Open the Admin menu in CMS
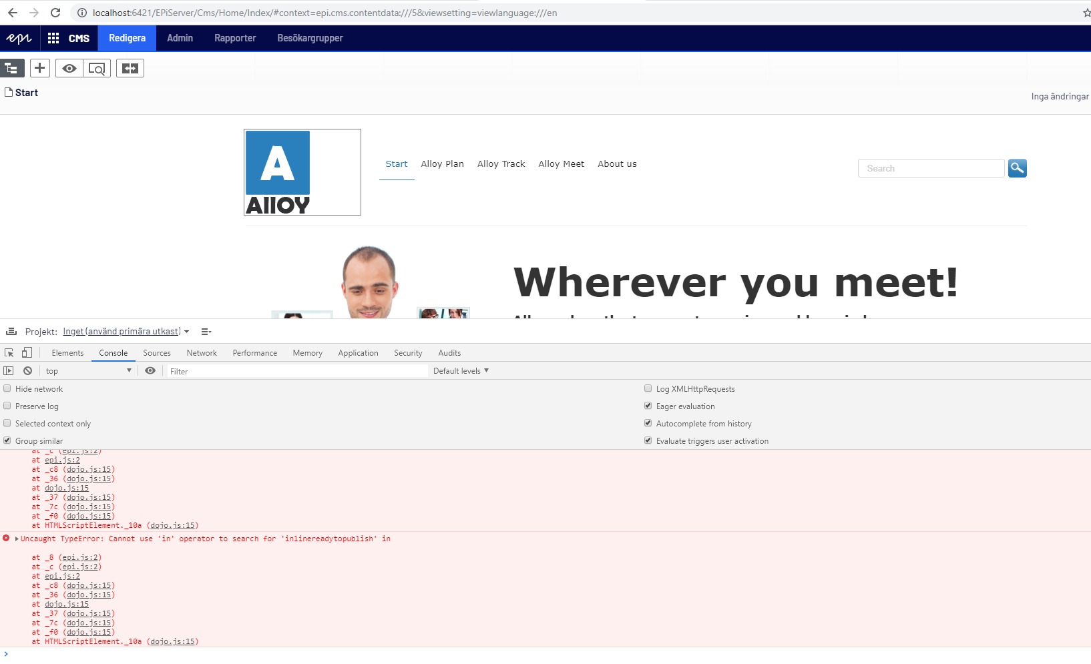 180,38
